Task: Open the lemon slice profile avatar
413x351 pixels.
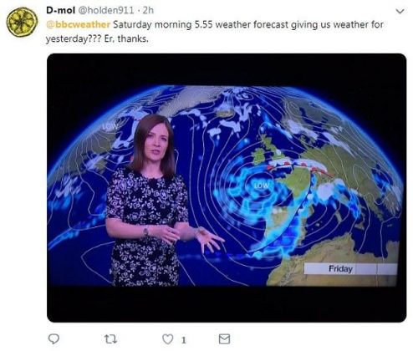Action: [x=22, y=22]
